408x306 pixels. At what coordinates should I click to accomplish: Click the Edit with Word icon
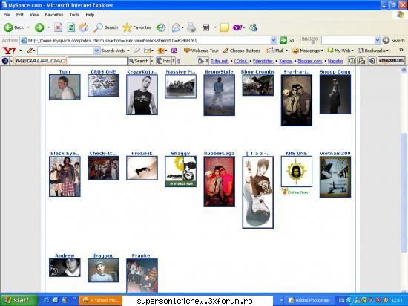[x=205, y=27]
